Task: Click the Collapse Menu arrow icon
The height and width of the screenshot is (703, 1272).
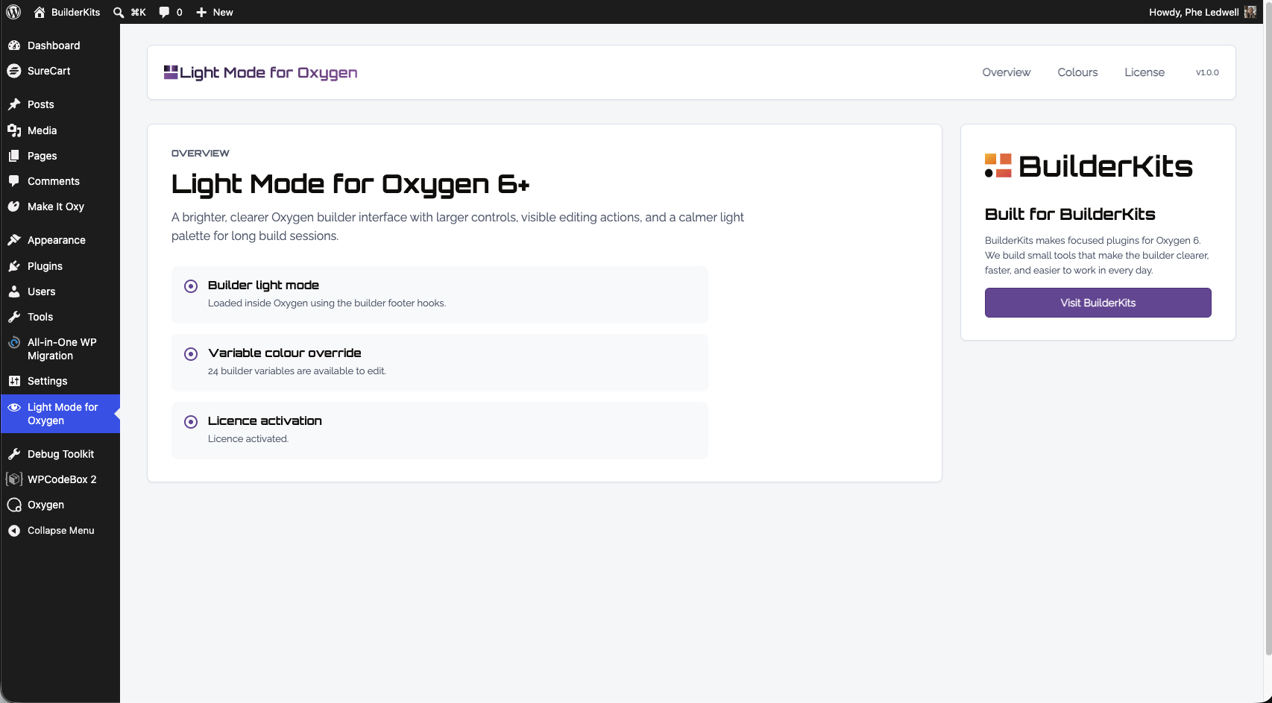Action: pos(14,531)
